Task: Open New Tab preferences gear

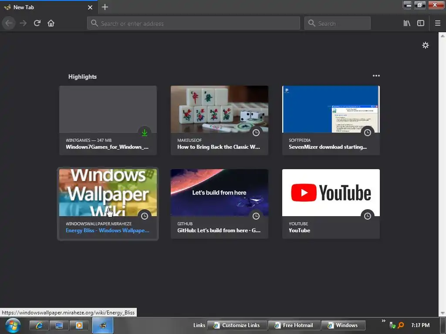Action: point(425,45)
